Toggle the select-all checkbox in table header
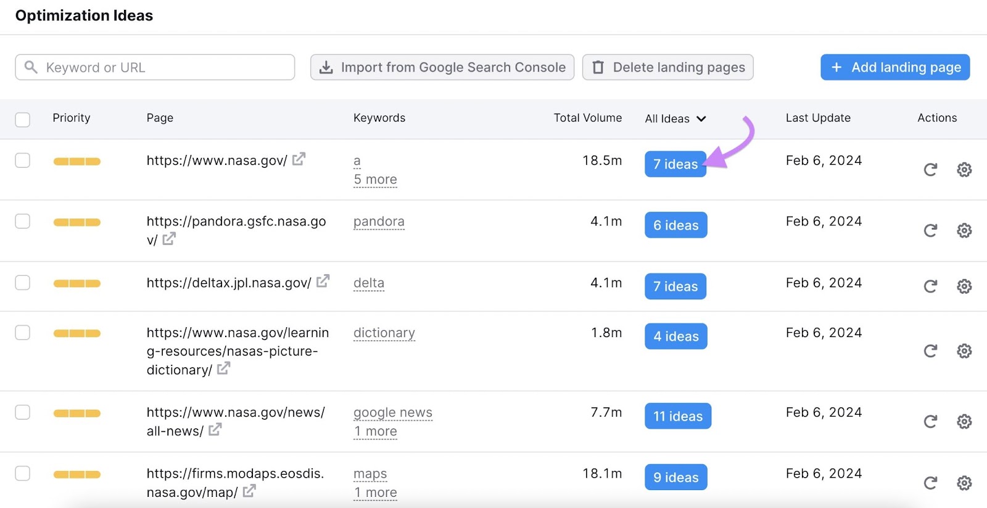987x508 pixels. [23, 119]
